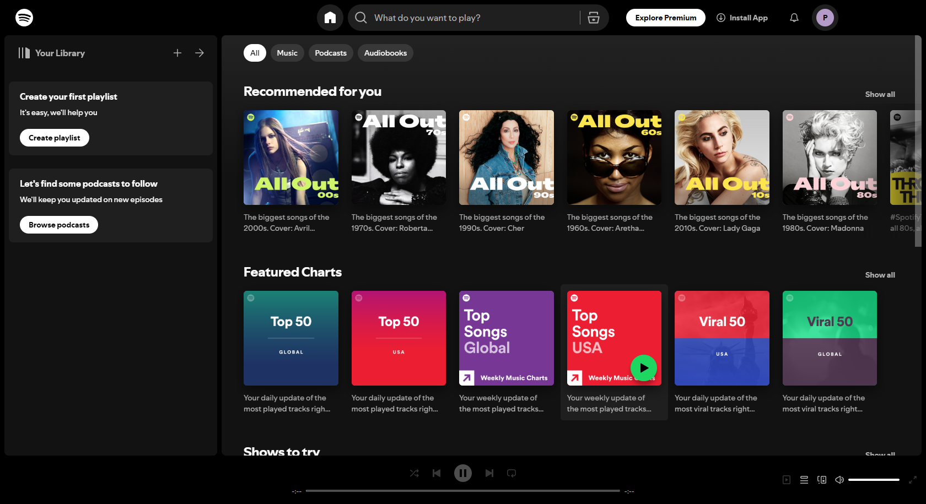
Task: Collapse Your Library icon
Action: [x=24, y=53]
